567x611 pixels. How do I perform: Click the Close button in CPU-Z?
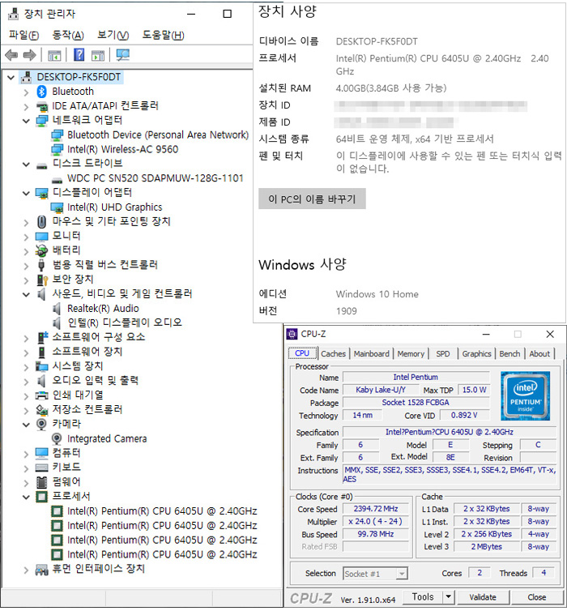pyautogui.click(x=536, y=597)
